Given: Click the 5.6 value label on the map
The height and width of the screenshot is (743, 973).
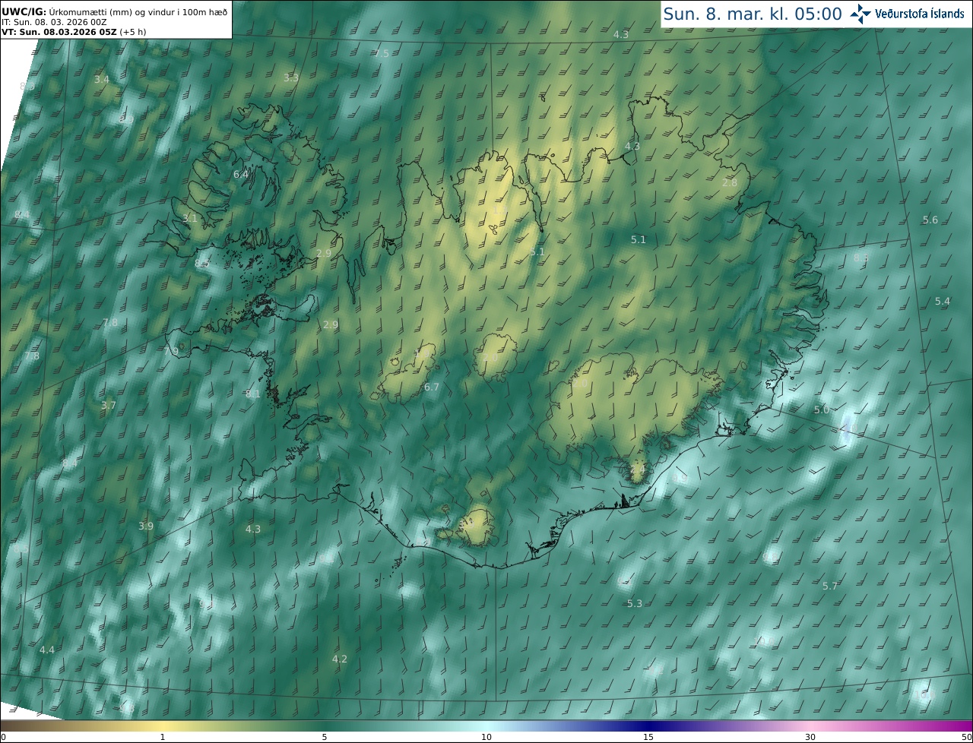Looking at the screenshot, I should [930, 220].
